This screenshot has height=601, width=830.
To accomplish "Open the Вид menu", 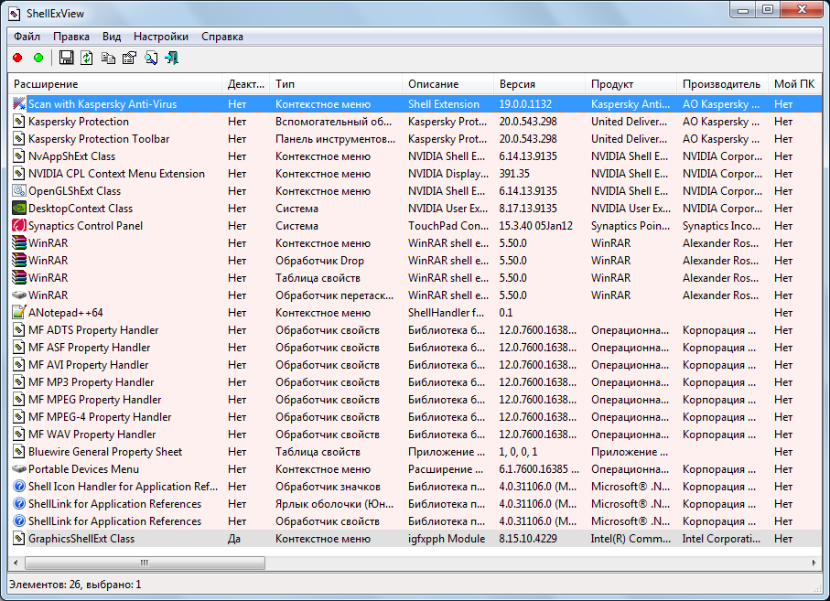I will click(111, 37).
